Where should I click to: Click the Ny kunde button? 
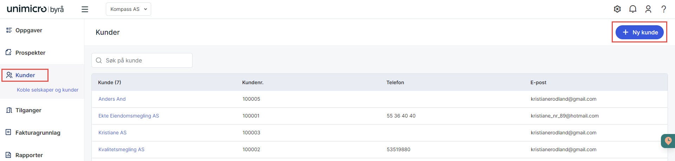(639, 32)
